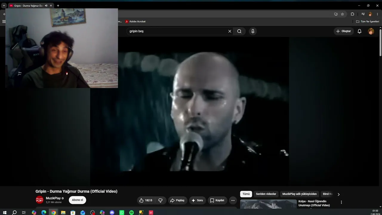The height and width of the screenshot is (215, 382).
Task: Open File Explorer from the taskbar
Action: point(63,213)
